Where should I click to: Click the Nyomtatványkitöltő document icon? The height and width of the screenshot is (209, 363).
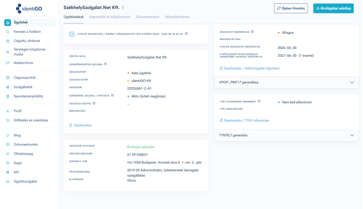click(8, 96)
